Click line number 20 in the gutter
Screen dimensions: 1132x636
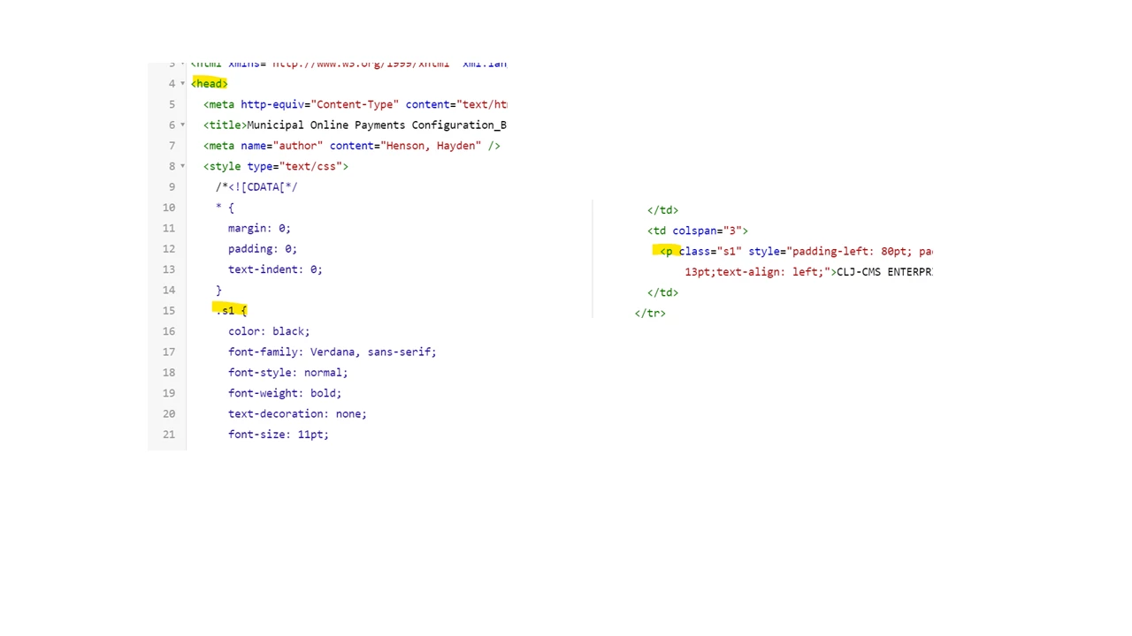pos(169,413)
